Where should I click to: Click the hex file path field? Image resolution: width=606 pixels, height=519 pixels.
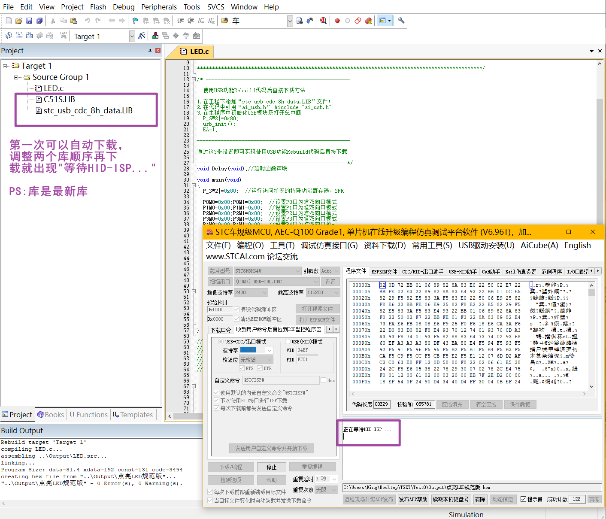tap(472, 488)
